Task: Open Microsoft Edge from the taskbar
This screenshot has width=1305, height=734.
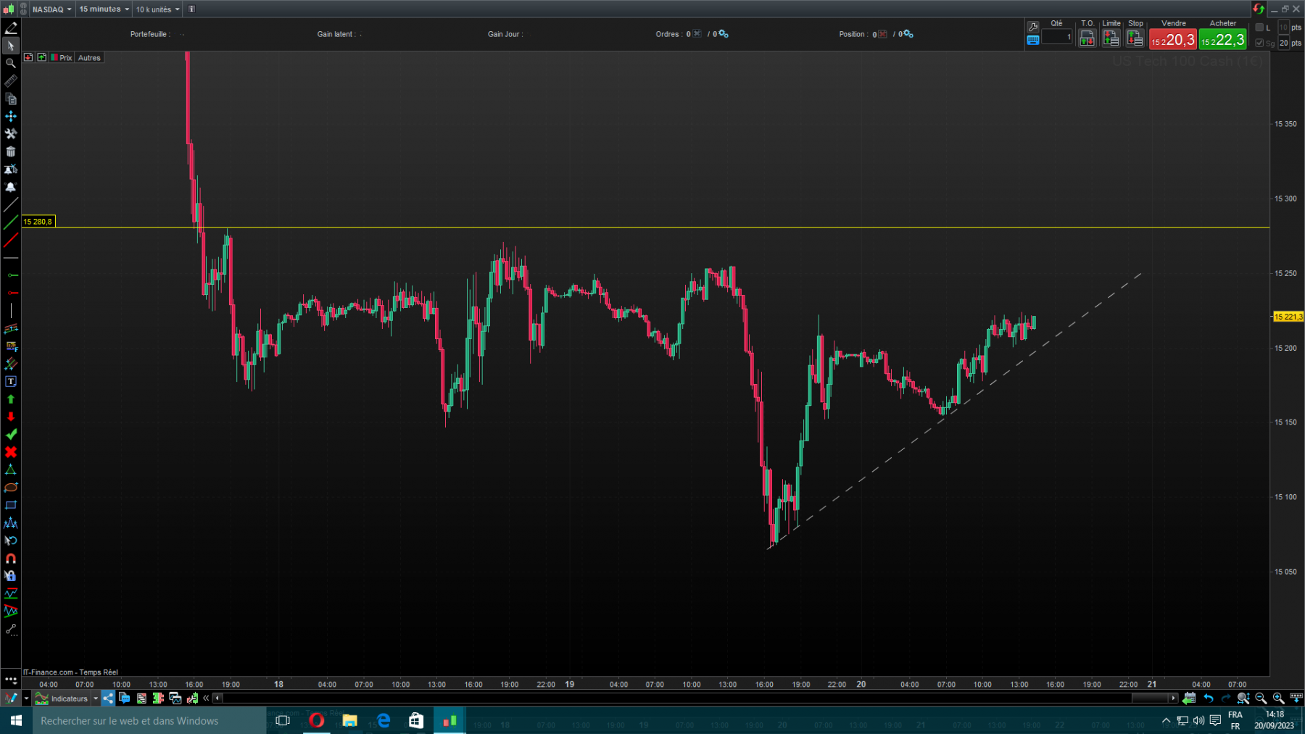Action: click(x=384, y=721)
